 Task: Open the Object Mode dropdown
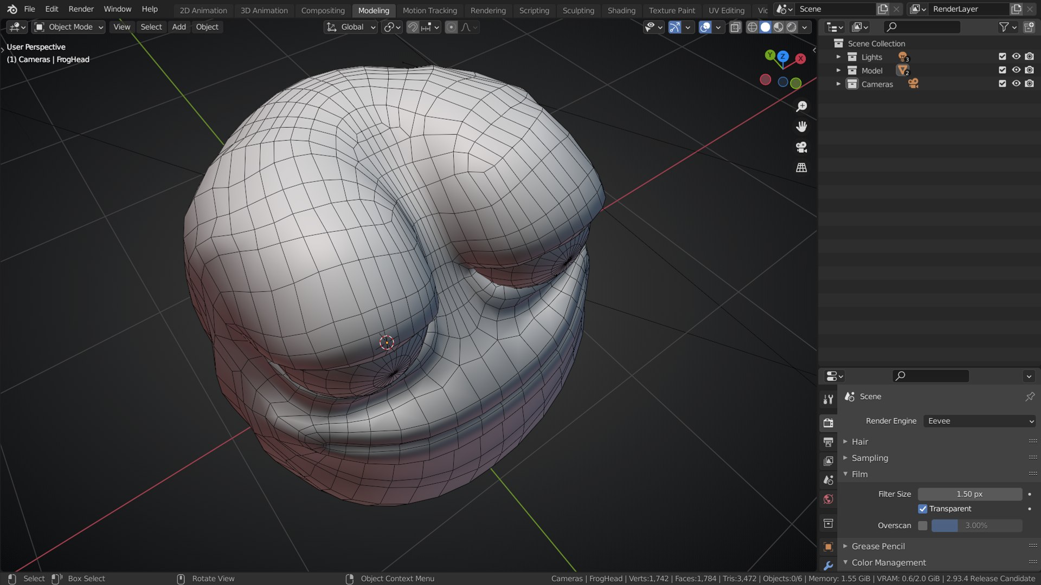tap(68, 27)
